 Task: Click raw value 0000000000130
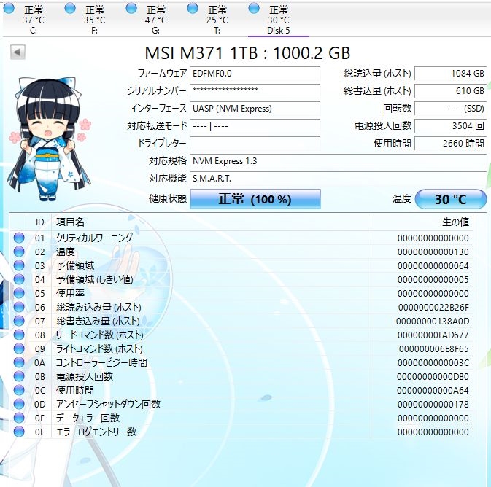click(x=433, y=252)
